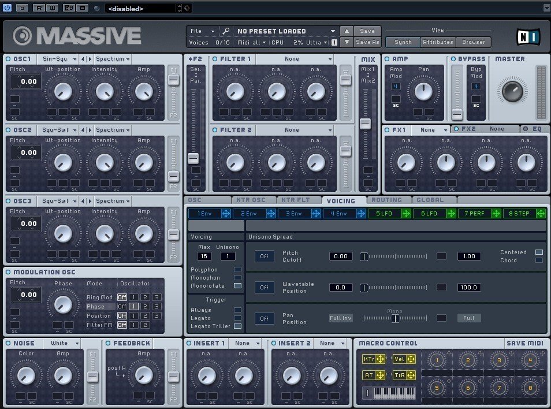Click the previous preset up arrow
Screen dimensions: 551x409
tap(347, 31)
